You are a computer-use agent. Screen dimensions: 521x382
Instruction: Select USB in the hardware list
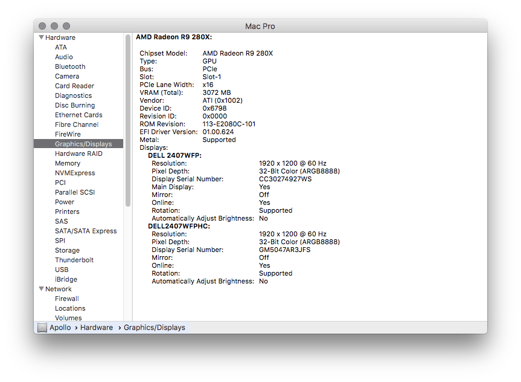click(62, 269)
